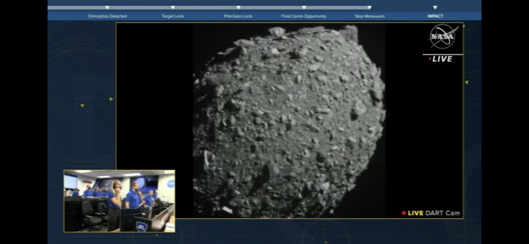Click the Stop Maneuvers label
The width and height of the screenshot is (529, 244).
[370, 16]
